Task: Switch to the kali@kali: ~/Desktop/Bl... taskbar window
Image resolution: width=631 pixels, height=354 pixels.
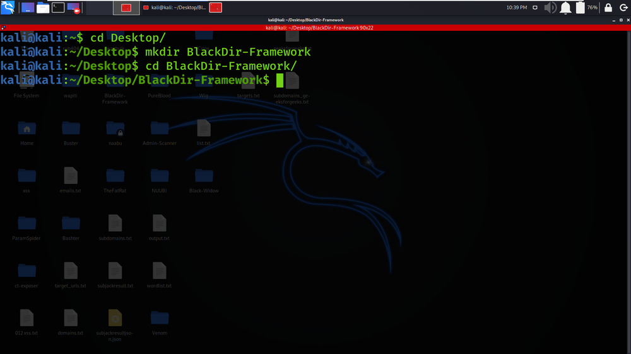Action: [175, 8]
